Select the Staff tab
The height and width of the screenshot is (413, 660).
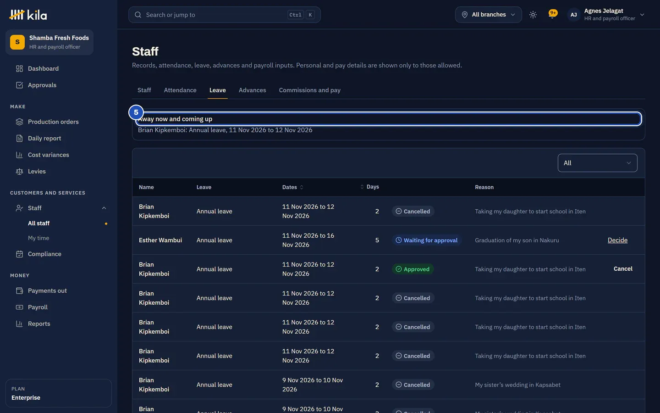click(144, 90)
